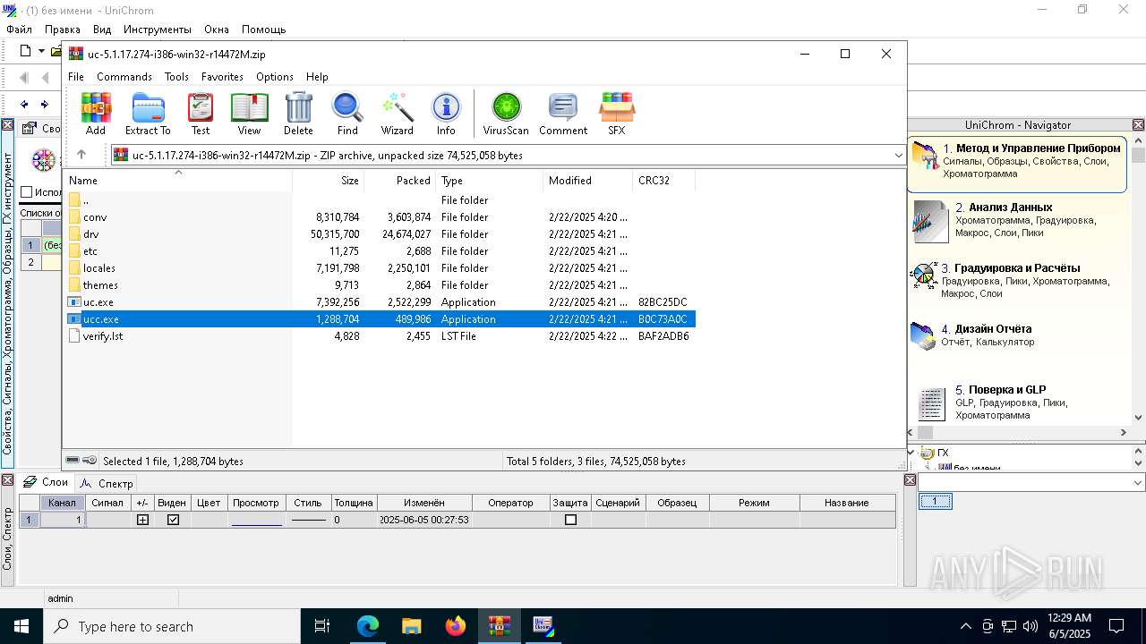Click the conv folder icon
This screenshot has width=1146, height=644.
click(74, 217)
